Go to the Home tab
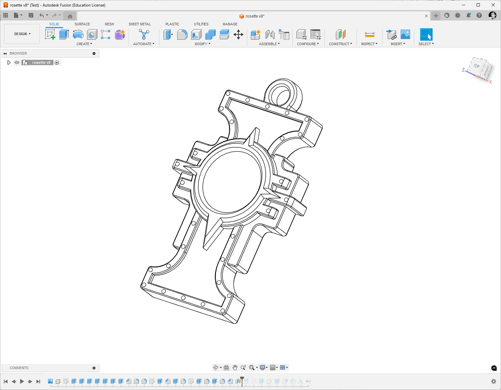 coord(70,16)
